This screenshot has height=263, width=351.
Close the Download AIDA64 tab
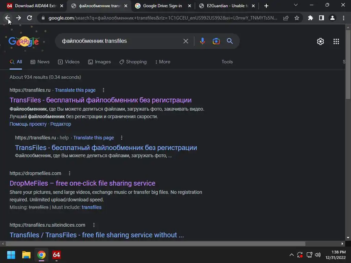tap(62, 6)
